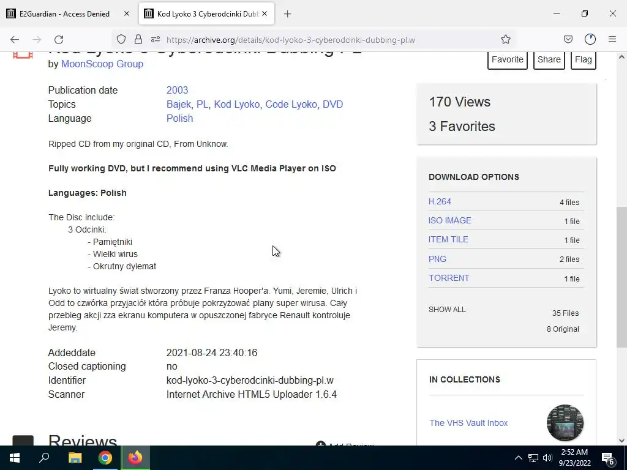Open the Bajek topic link
The width and height of the screenshot is (627, 470).
(x=179, y=104)
